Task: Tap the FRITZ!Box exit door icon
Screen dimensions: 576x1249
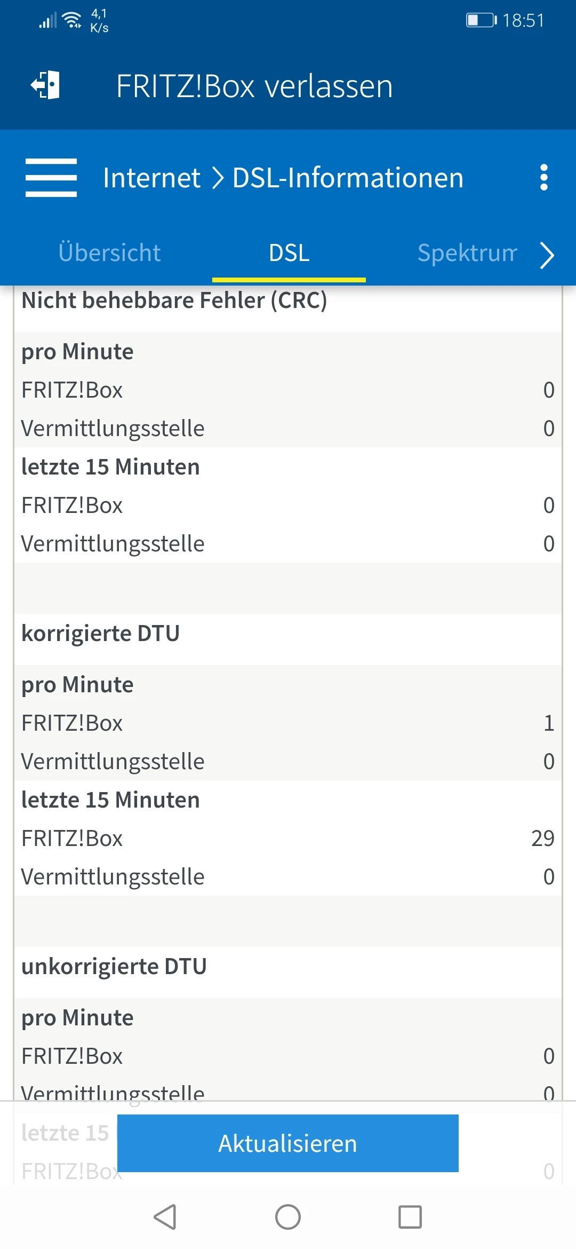Action: (45, 85)
